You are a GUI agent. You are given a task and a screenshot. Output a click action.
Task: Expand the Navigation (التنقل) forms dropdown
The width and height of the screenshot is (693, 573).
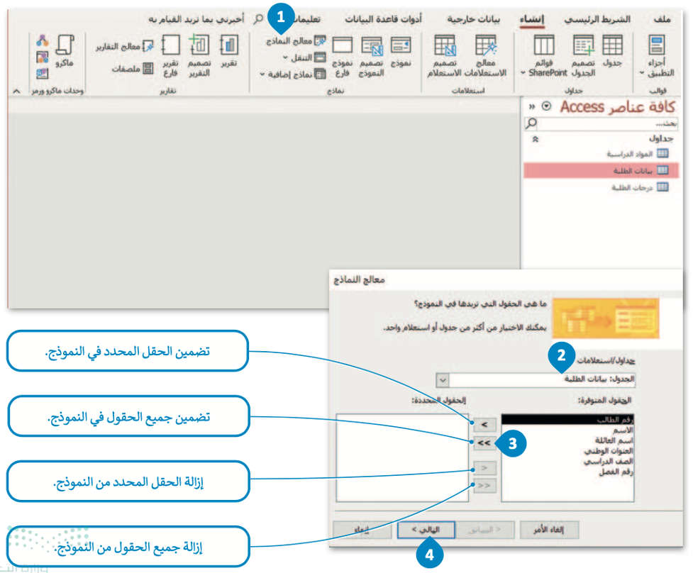click(x=304, y=57)
